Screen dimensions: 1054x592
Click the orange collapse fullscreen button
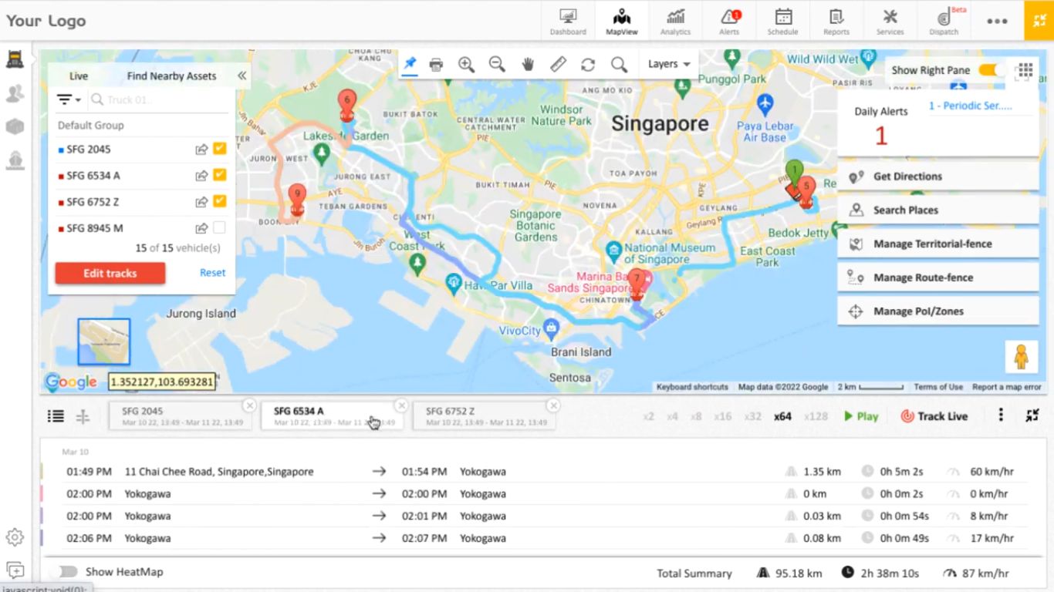click(x=1039, y=21)
